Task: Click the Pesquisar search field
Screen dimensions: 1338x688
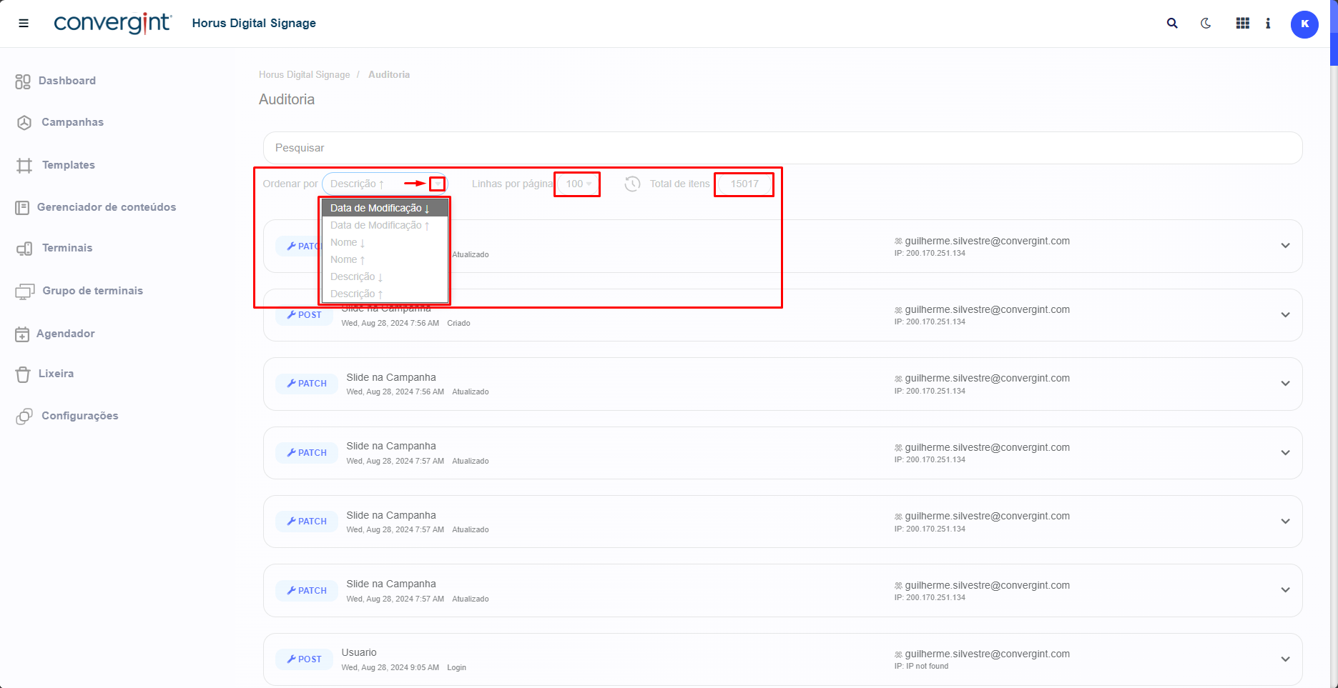Action: tap(782, 148)
